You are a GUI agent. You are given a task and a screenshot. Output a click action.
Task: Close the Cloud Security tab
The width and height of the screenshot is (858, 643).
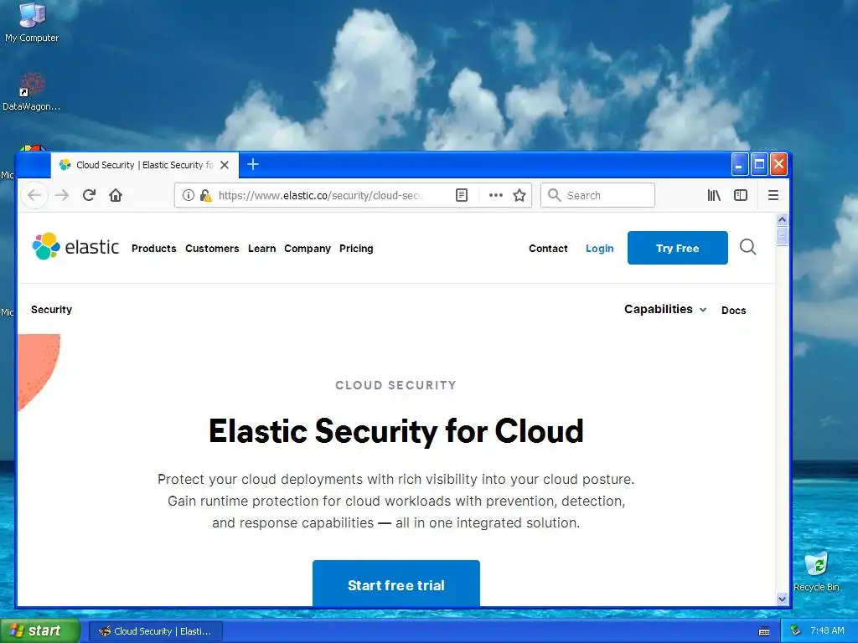(x=225, y=165)
